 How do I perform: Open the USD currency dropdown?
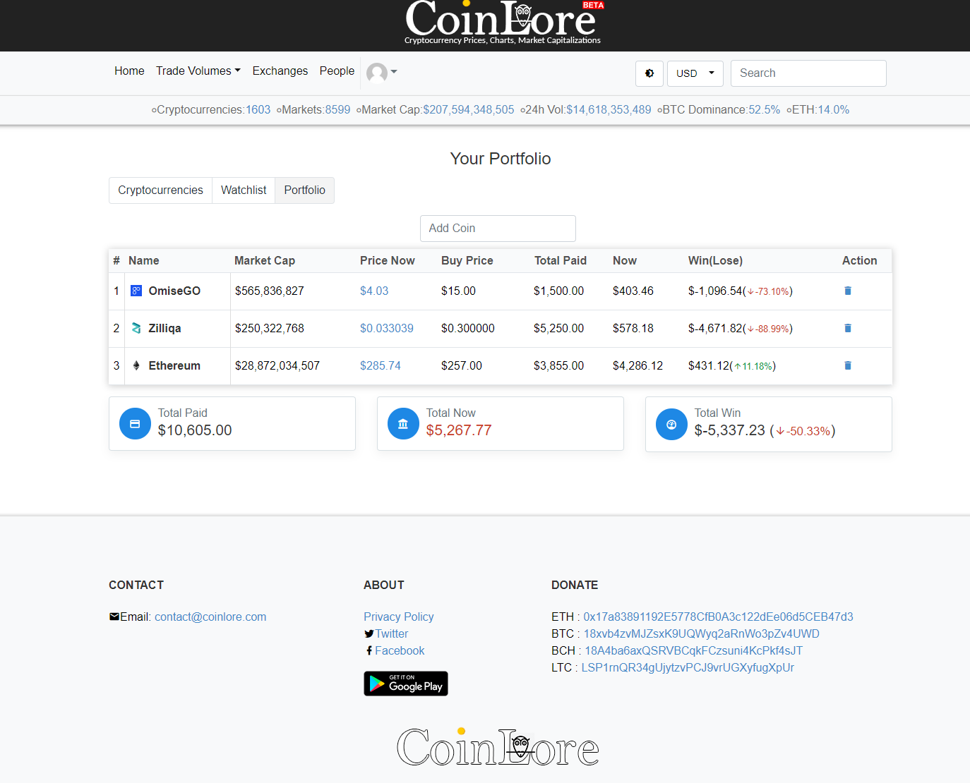pos(695,73)
